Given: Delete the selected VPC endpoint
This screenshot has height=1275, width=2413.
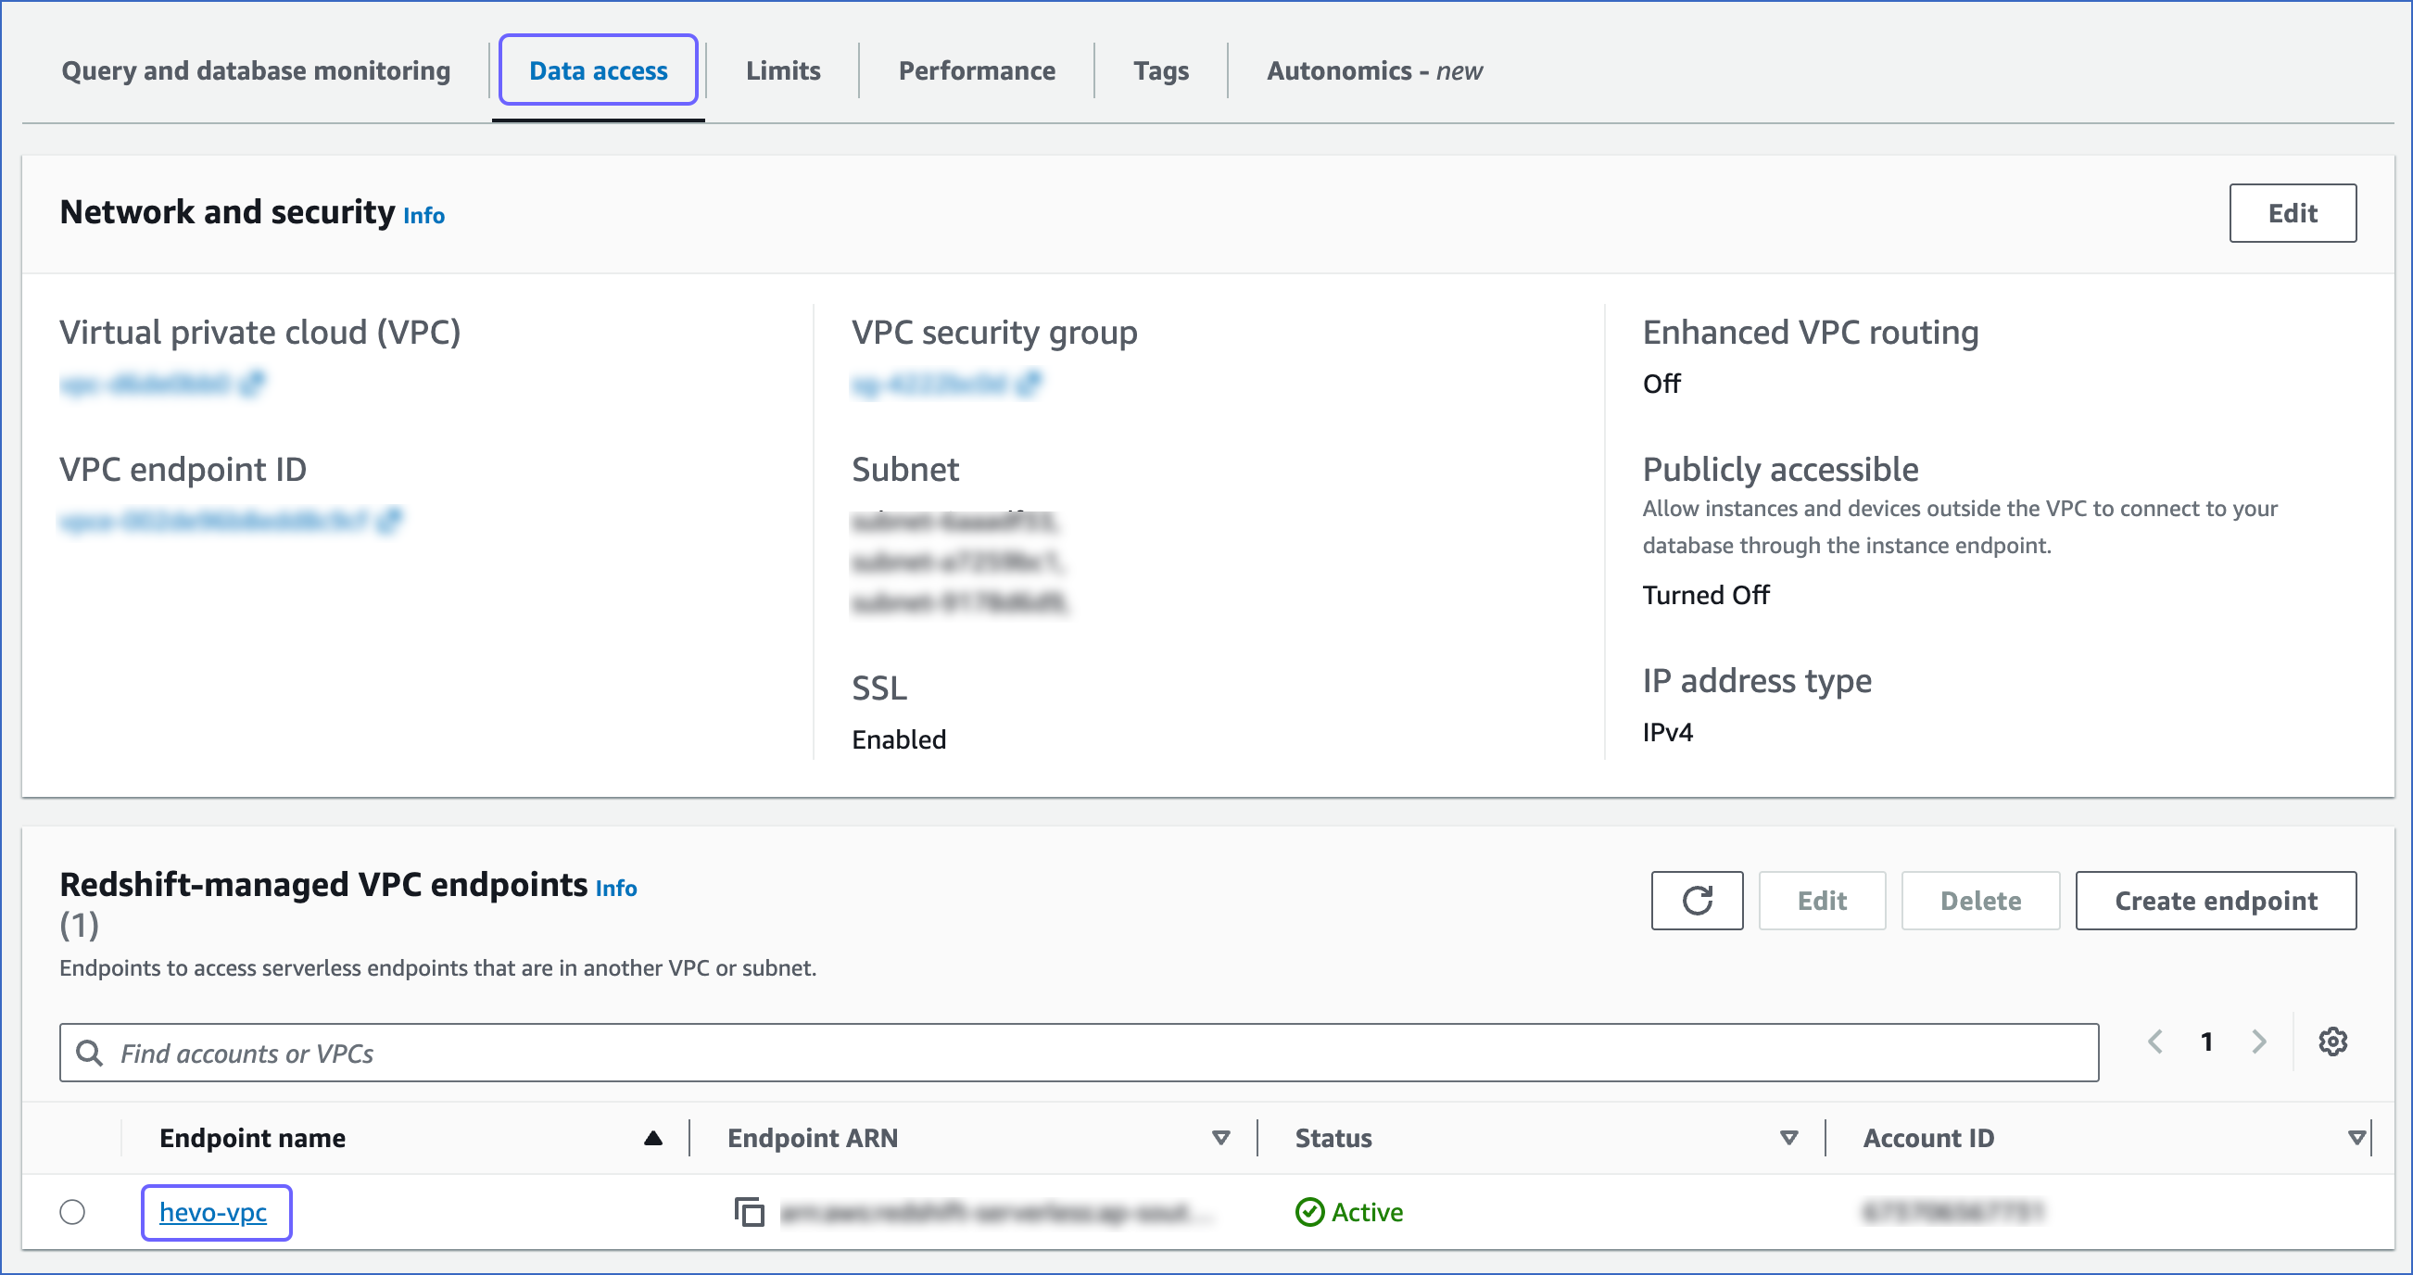Looking at the screenshot, I should coord(1979,901).
